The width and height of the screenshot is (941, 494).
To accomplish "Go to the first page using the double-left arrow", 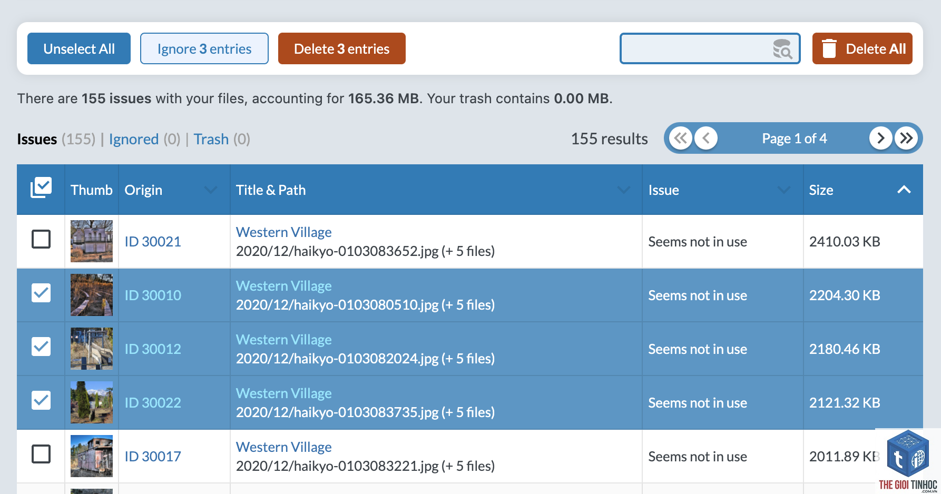I will pos(681,139).
